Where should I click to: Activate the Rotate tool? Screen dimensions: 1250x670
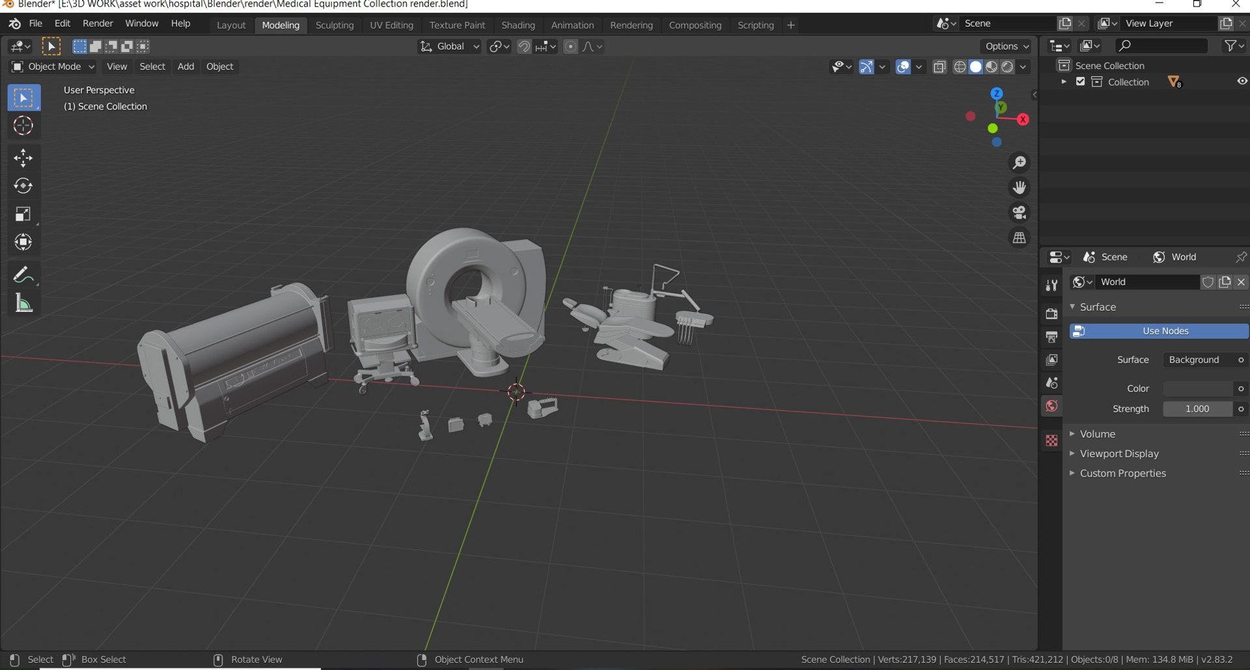coord(23,186)
